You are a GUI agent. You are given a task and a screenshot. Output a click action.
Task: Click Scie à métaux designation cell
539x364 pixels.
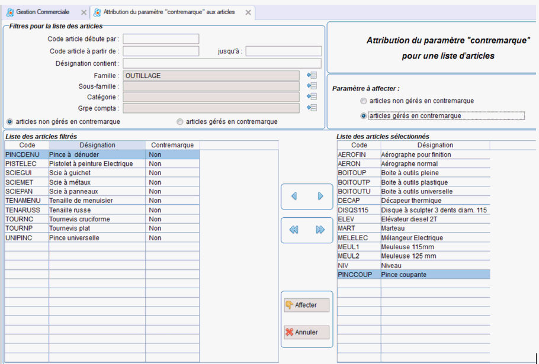(97, 182)
